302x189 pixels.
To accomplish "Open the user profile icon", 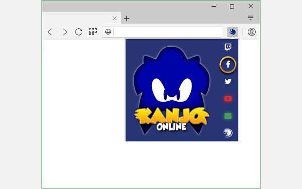I will tap(252, 32).
